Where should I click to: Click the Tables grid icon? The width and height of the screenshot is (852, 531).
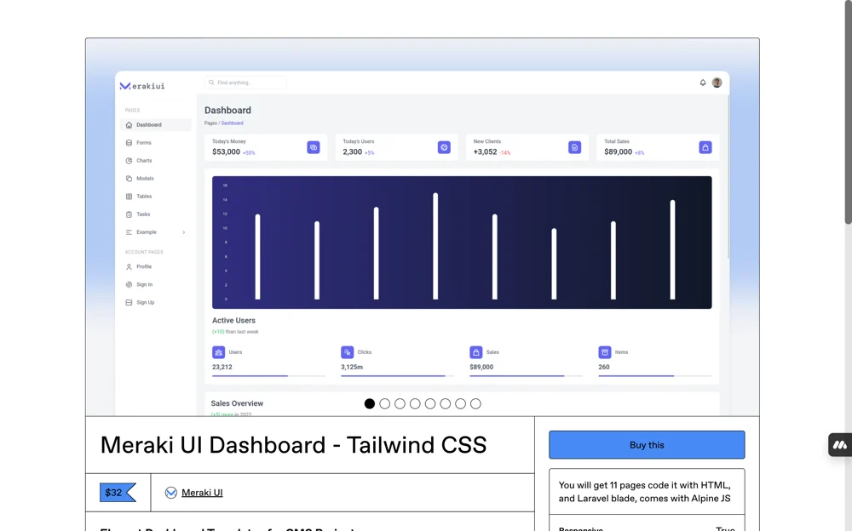[129, 197]
